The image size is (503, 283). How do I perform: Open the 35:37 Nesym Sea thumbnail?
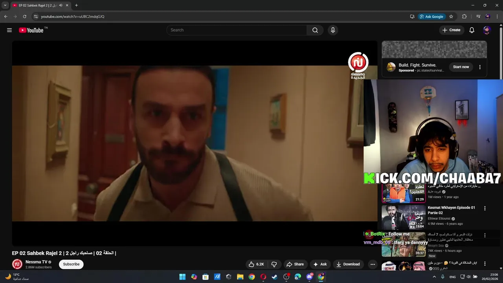[404, 244]
